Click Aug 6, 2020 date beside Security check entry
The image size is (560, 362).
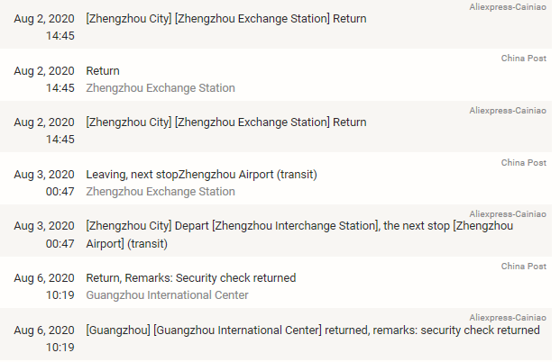(x=44, y=277)
